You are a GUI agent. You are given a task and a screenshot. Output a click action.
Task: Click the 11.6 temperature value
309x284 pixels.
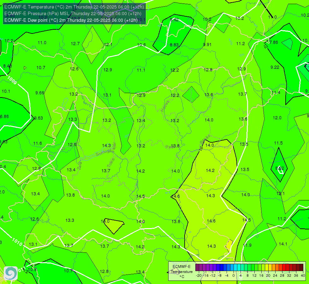(x=38, y=144)
